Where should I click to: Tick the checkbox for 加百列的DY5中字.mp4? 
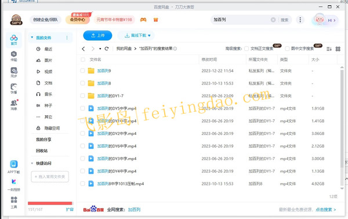(x=82, y=108)
